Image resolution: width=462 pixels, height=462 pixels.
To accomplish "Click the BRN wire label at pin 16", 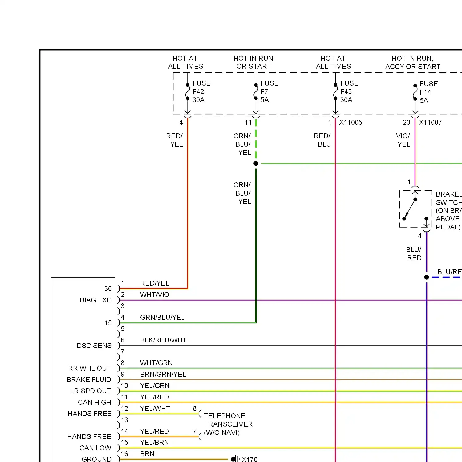I will click(147, 454).
